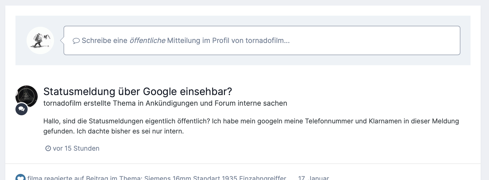The height and width of the screenshot is (180, 489).
Task: Open the Siemens 16mm Standart 1935 topic
Action: (215, 178)
